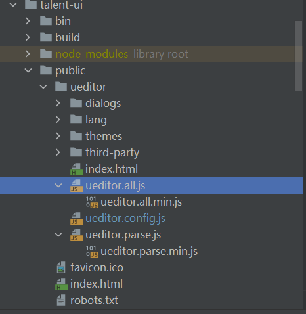Select the ueditor.all.min.js file
Screen dimensions: 306x314
(x=141, y=202)
